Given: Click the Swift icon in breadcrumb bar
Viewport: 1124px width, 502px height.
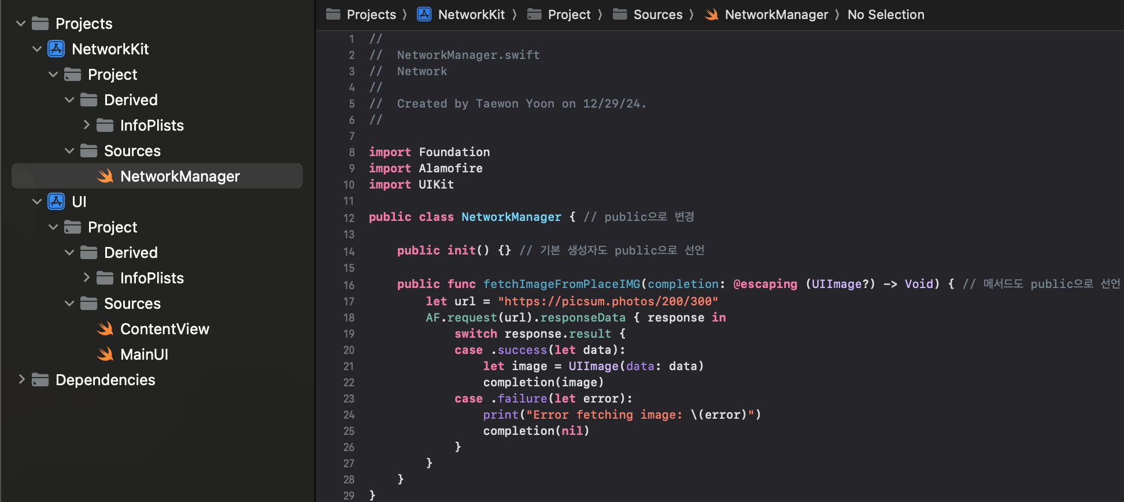Looking at the screenshot, I should click(712, 14).
